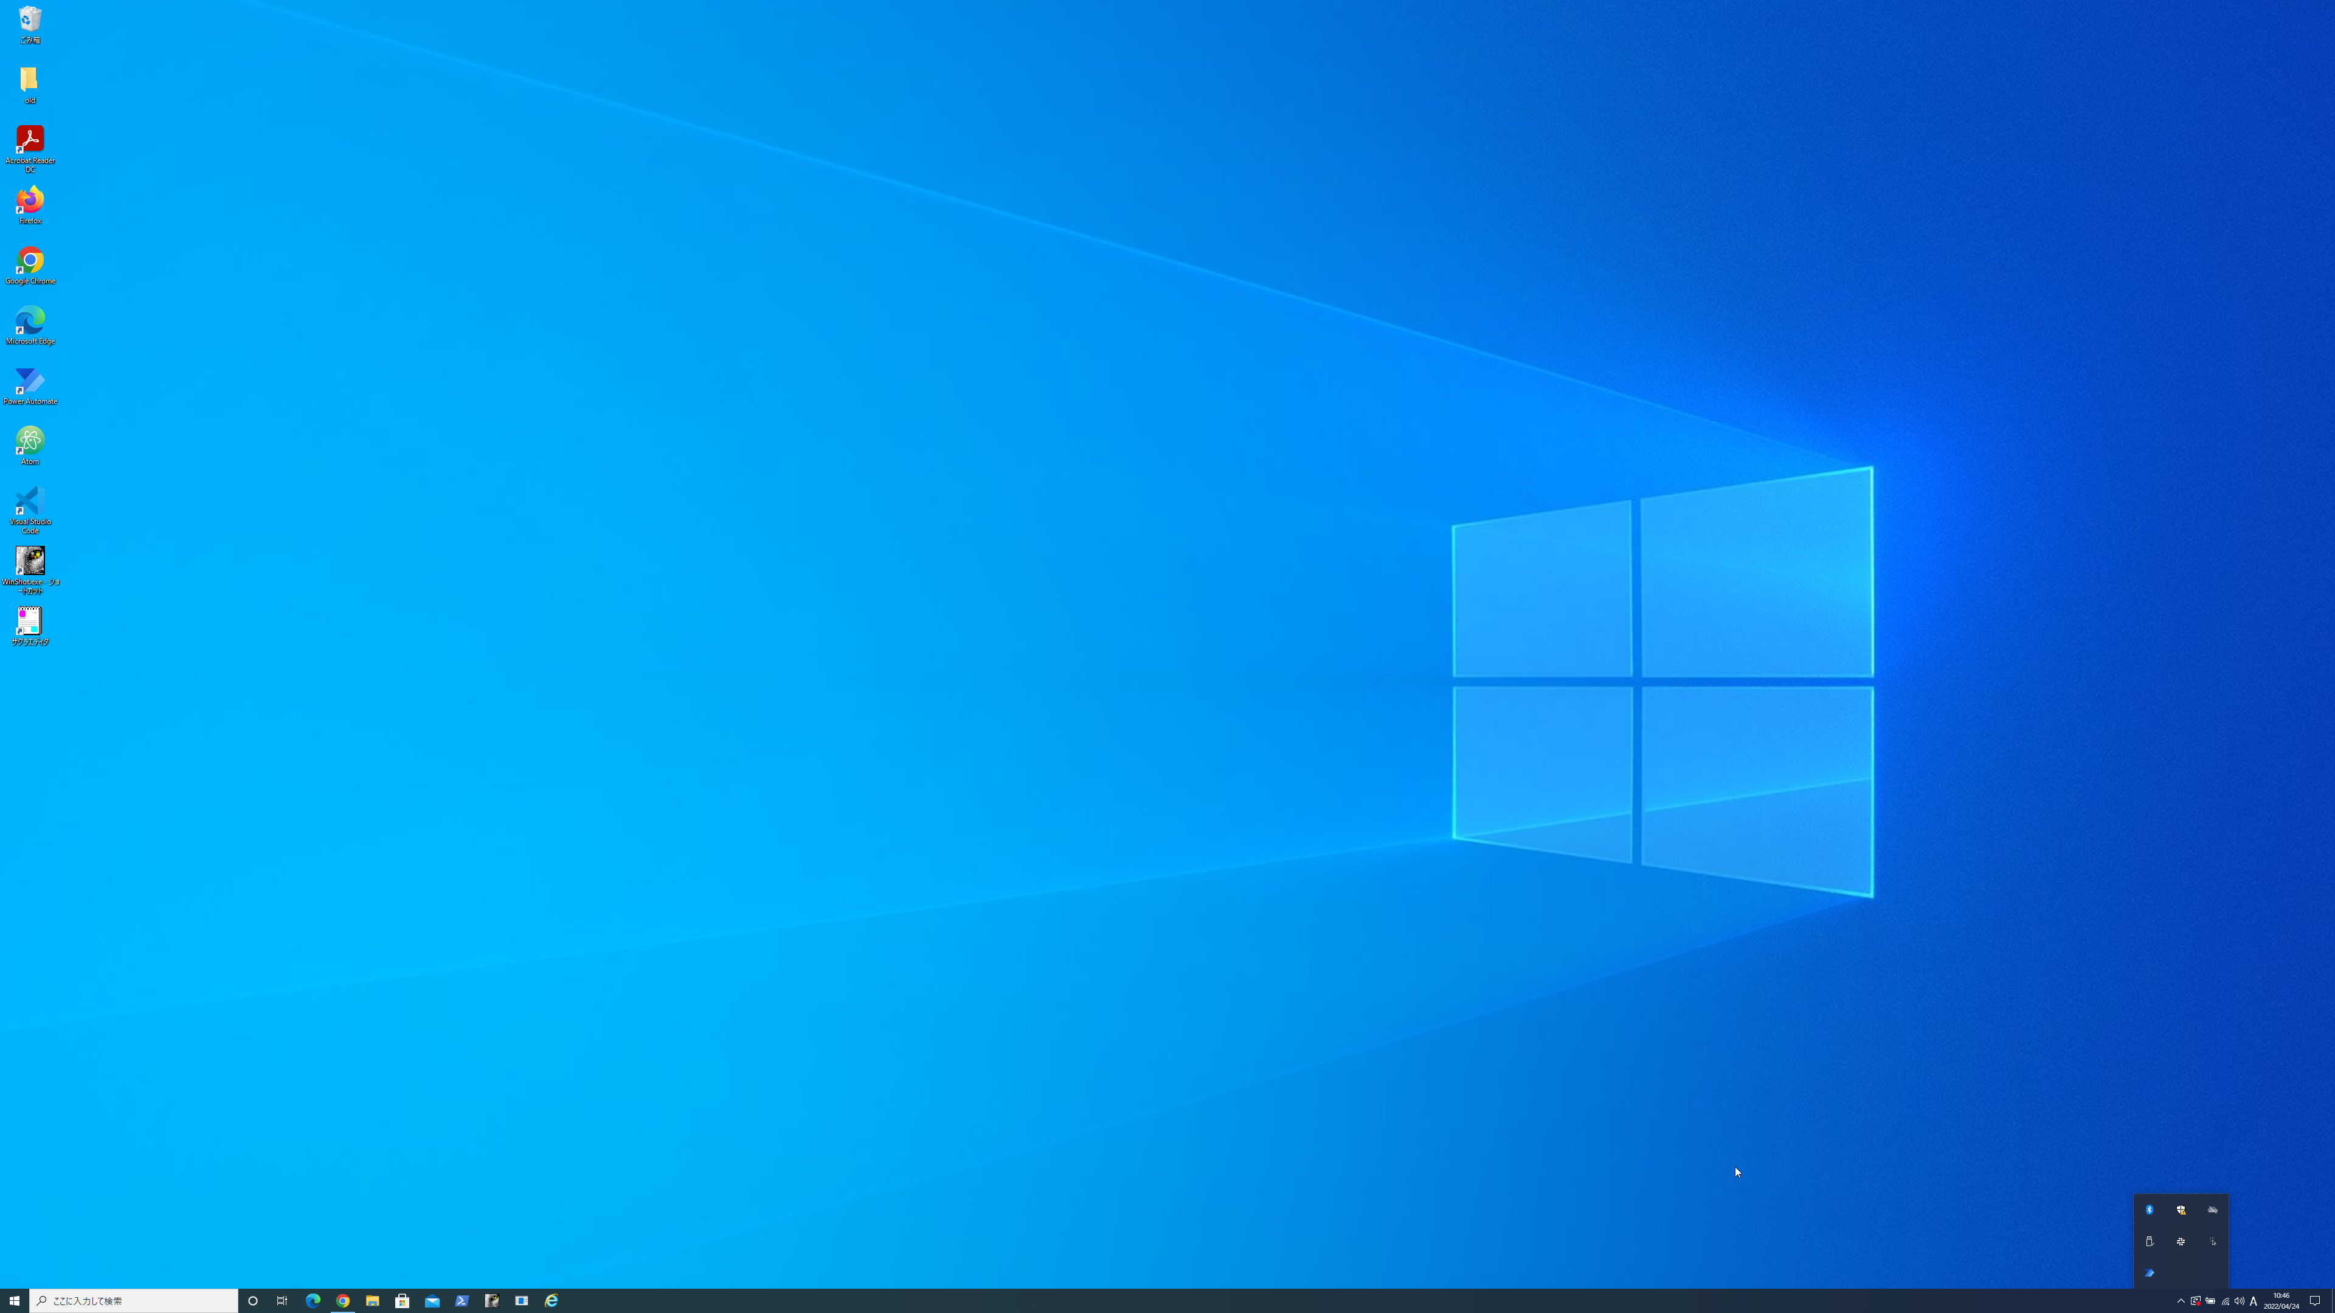The image size is (2335, 1313).
Task: Toggle the IME input mode A indicator
Action: (2254, 1301)
